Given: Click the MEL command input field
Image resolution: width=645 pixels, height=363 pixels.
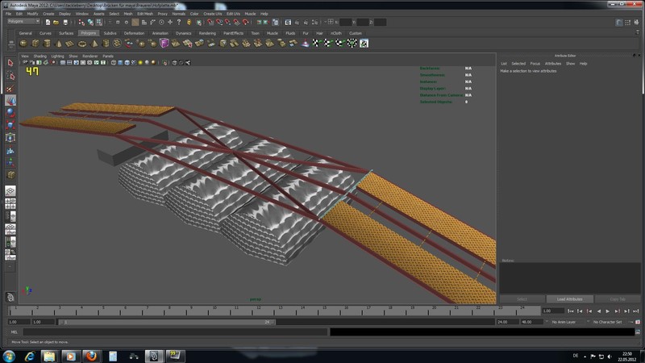Looking at the screenshot, I should [x=175, y=332].
